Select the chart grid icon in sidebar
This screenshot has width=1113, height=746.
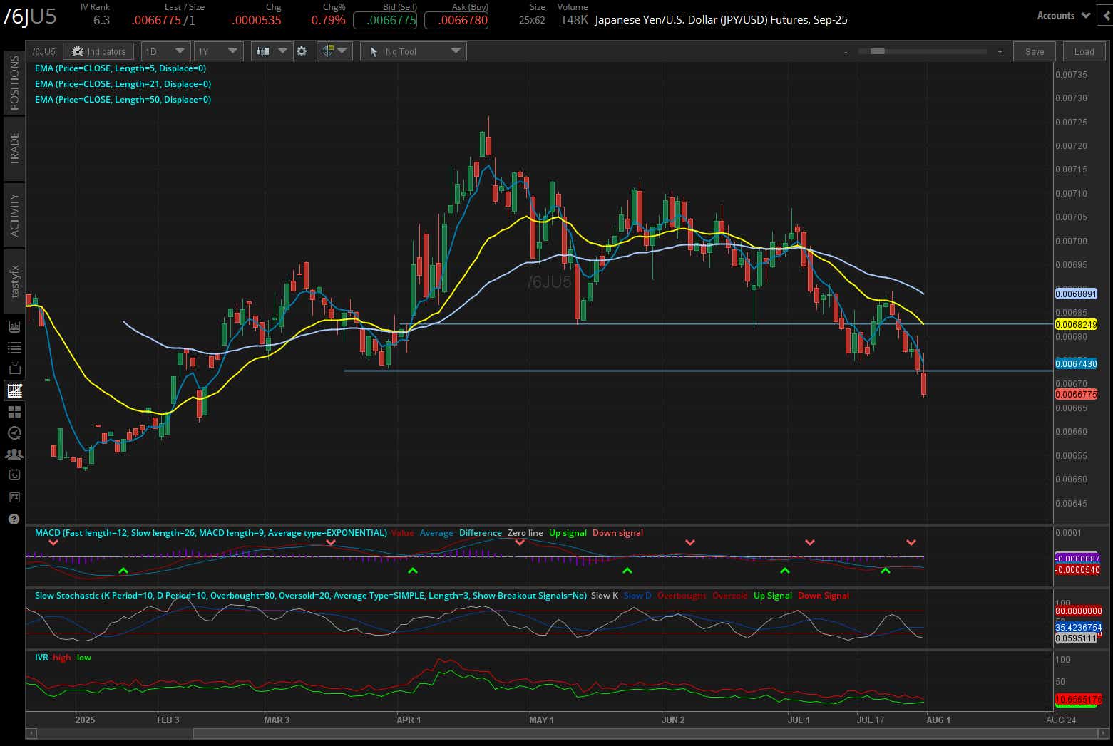tap(14, 390)
